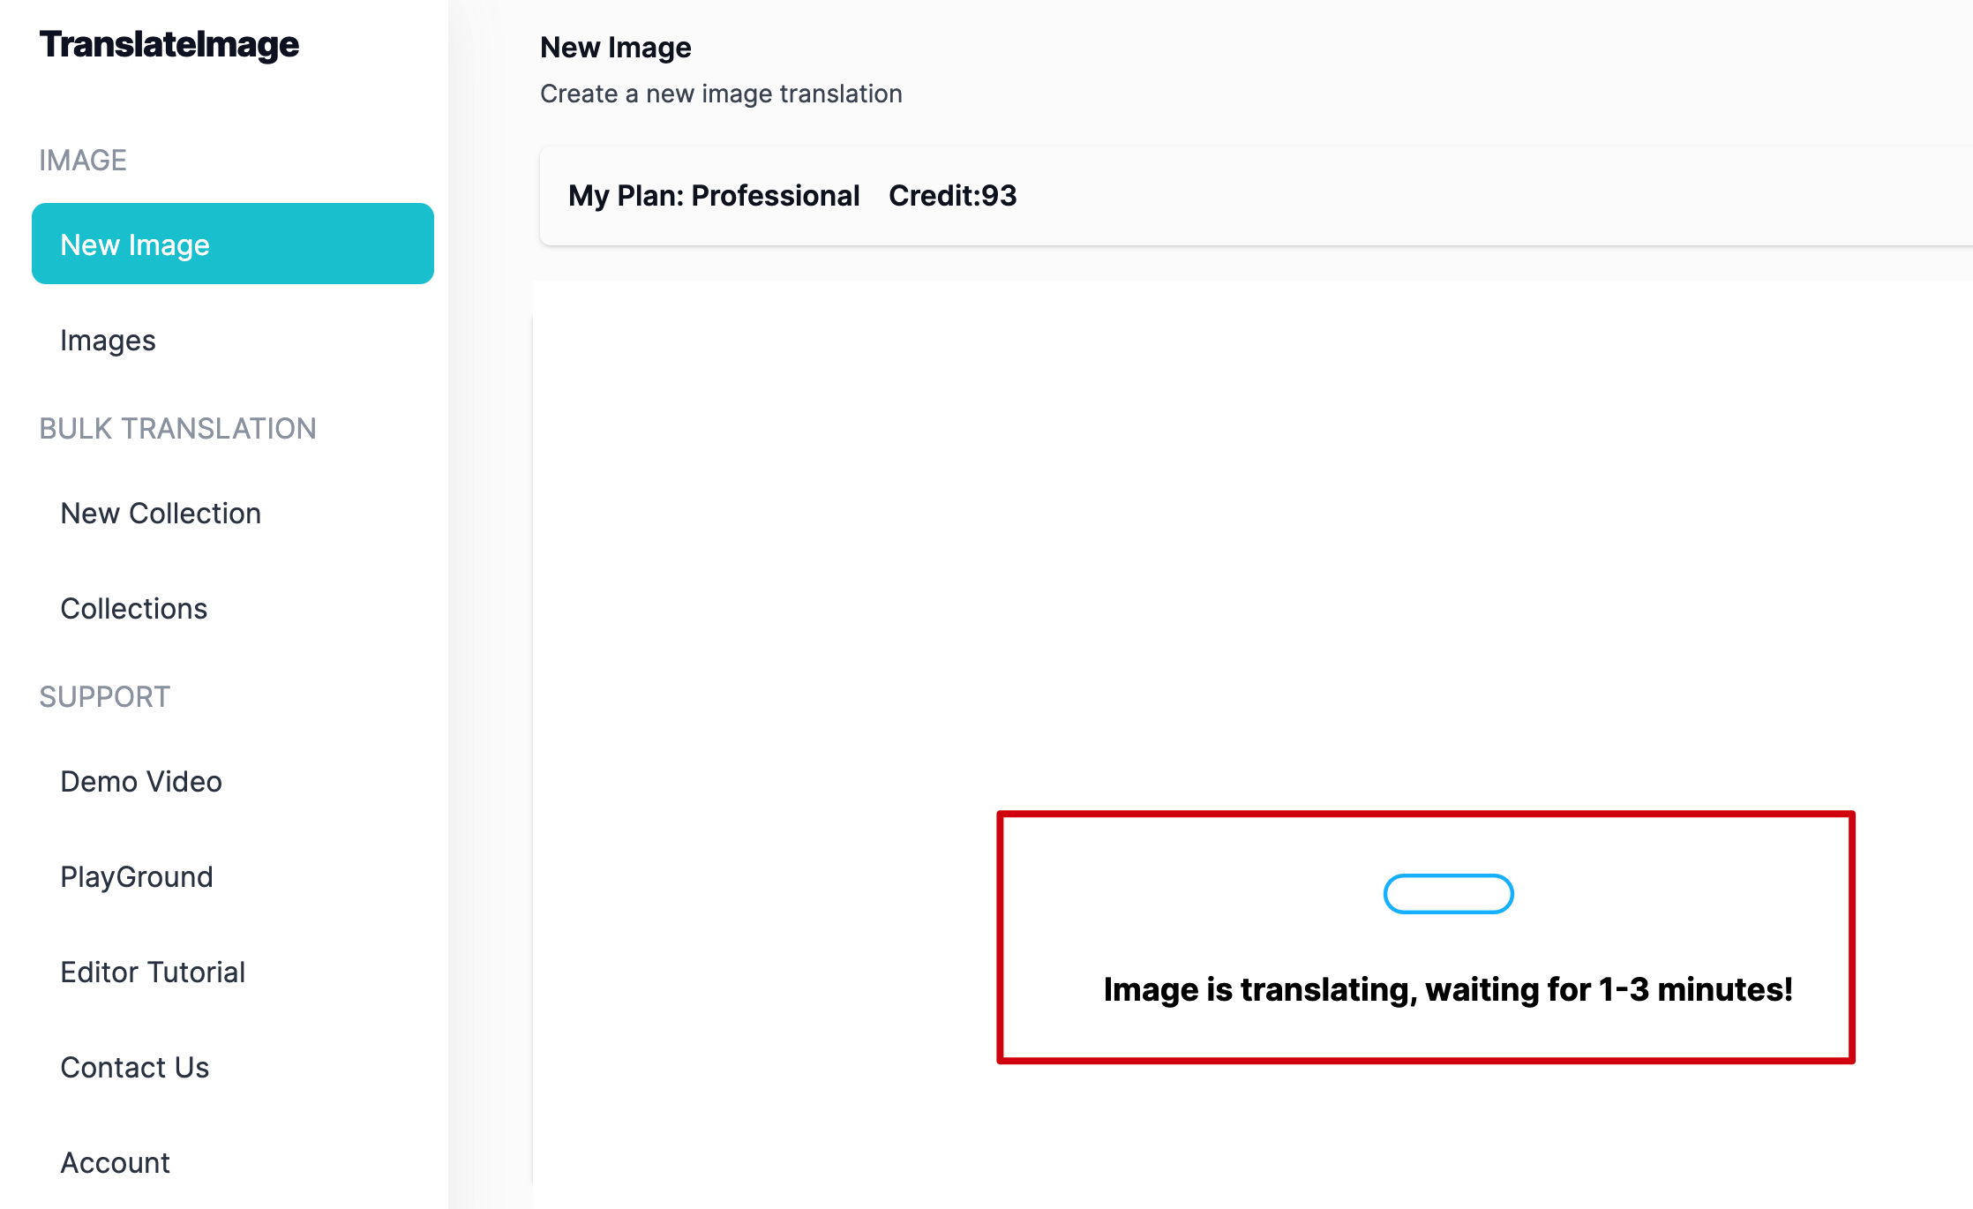The width and height of the screenshot is (1973, 1209).
Task: Select New Image menu item
Action: [x=231, y=244]
